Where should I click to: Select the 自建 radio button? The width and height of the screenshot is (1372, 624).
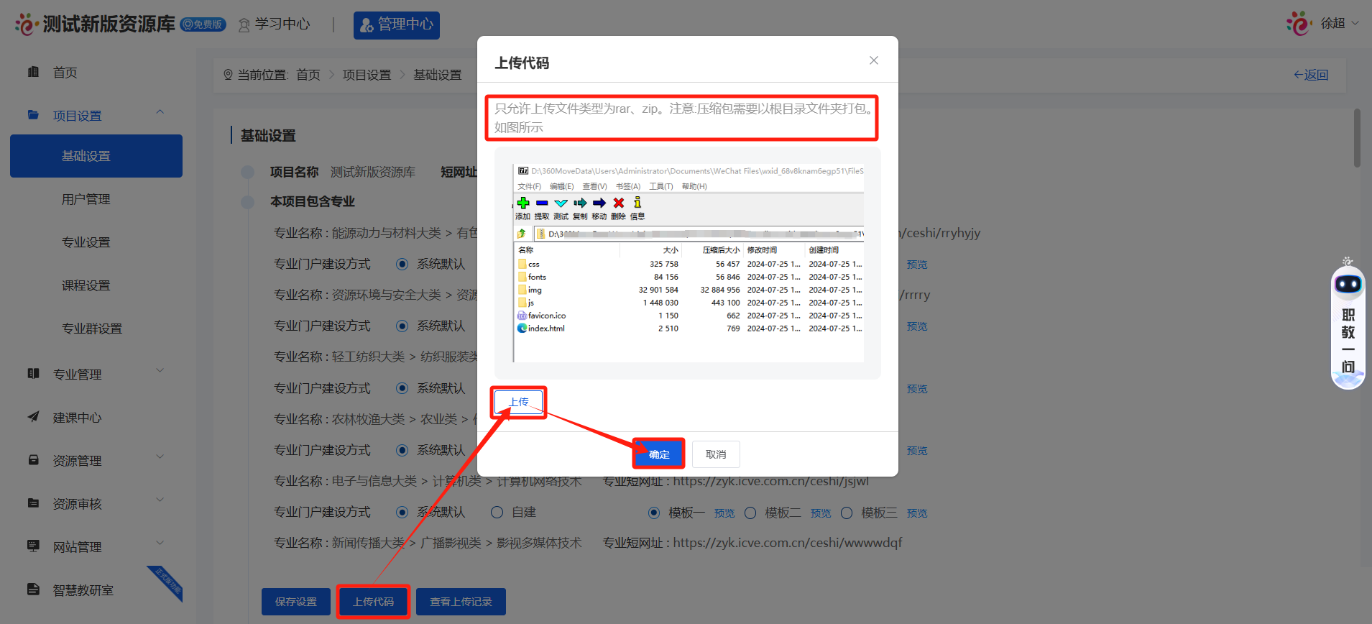tap(497, 513)
